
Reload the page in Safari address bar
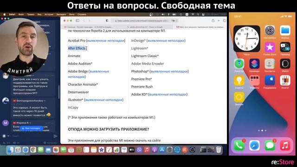177,20
